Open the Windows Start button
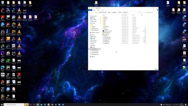The width and height of the screenshot is (188, 106). pyautogui.click(x=2, y=105)
